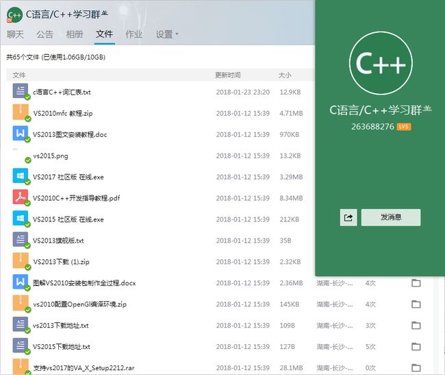Select file name 图解VS2010安装包制作全过程.docx
The width and height of the screenshot is (445, 375).
(x=84, y=283)
